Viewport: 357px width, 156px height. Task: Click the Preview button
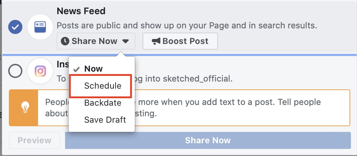(34, 140)
